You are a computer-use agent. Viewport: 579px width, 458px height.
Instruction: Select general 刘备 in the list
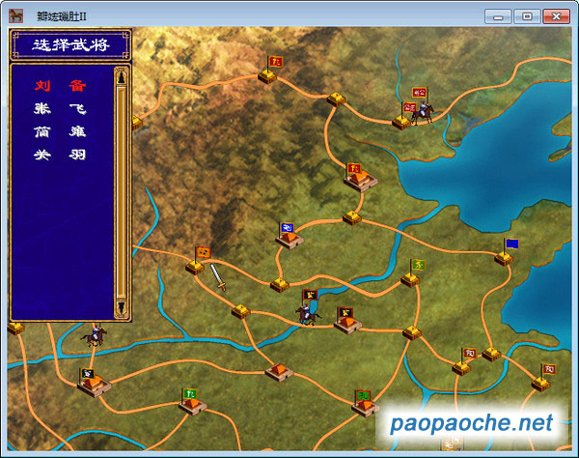tap(60, 86)
